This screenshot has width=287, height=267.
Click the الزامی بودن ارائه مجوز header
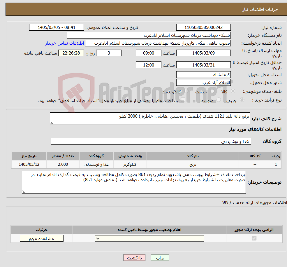pos(254,230)
